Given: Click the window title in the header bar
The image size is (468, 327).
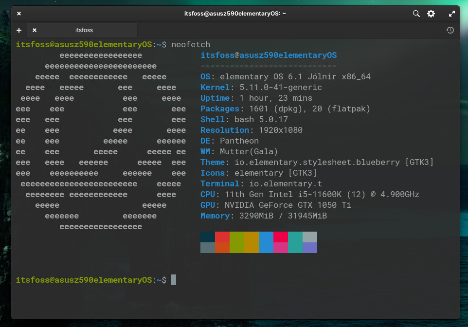Looking at the screenshot, I should 234,14.
